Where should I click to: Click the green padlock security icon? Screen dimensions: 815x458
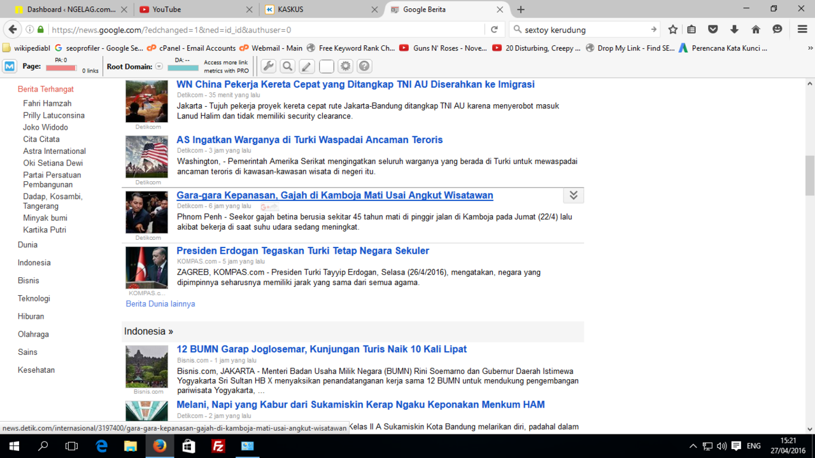coord(41,29)
